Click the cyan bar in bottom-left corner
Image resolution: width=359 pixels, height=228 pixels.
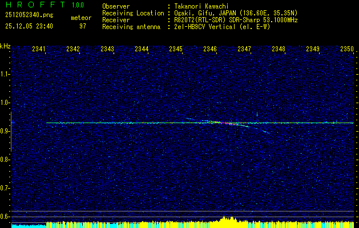[x=23, y=225]
